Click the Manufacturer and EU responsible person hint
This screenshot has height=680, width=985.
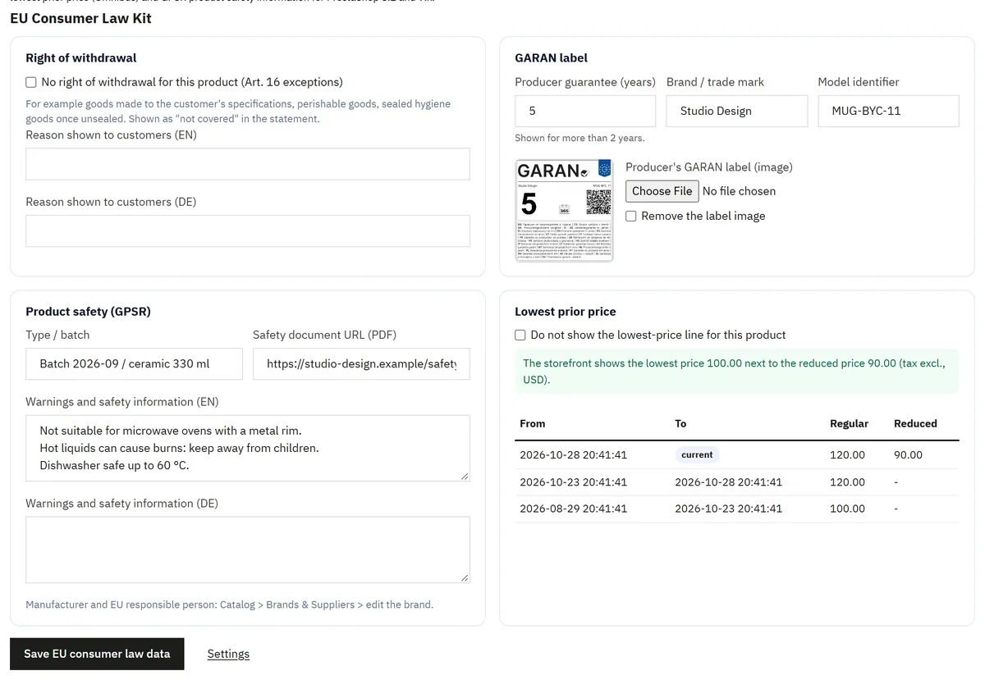229,605
